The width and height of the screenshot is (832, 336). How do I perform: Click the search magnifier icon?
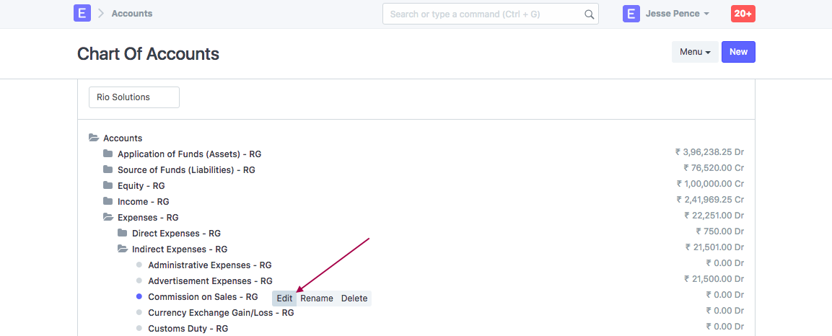click(590, 14)
